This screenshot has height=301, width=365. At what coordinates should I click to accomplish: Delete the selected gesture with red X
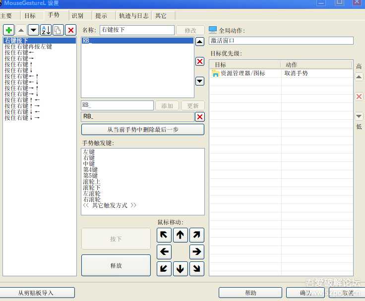pyautogui.click(x=70, y=30)
